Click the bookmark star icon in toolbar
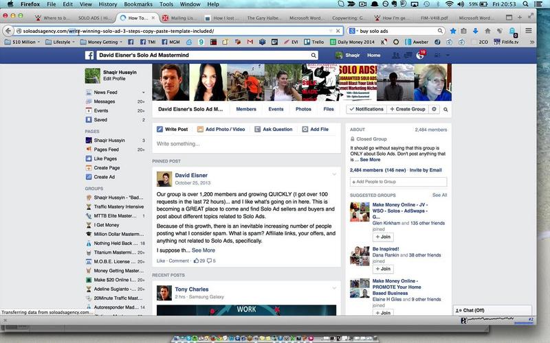Viewport: 550px width, 343px height. [453, 31]
